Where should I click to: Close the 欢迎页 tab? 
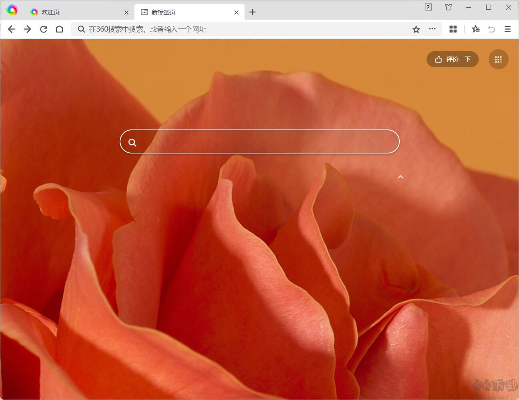[126, 12]
